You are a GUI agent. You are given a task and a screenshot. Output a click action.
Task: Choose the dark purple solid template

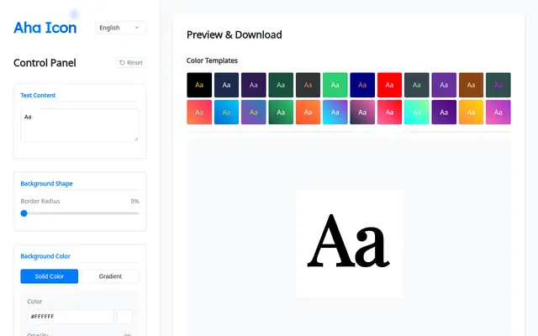coord(254,85)
